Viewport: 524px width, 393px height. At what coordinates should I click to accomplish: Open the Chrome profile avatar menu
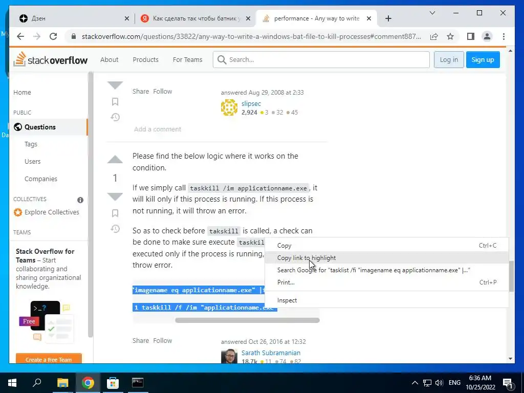(487, 36)
